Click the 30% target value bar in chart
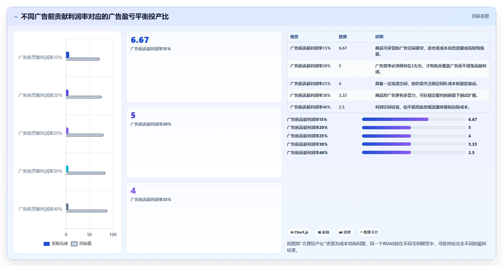Screen dimensions: 503x266 [86, 173]
